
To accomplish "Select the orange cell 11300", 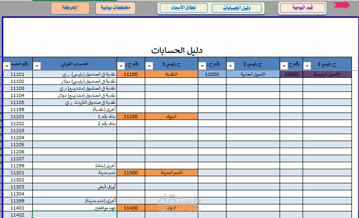I will tap(131, 173).
